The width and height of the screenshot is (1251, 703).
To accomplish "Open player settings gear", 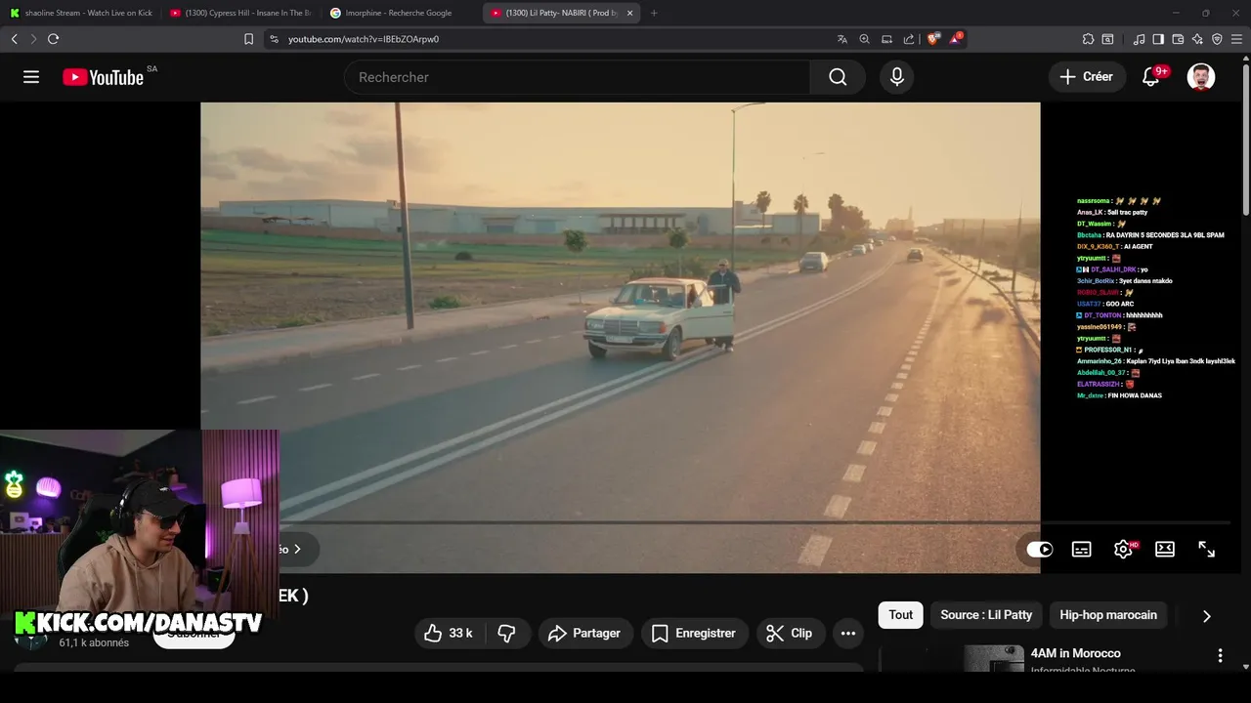I will 1123,550.
